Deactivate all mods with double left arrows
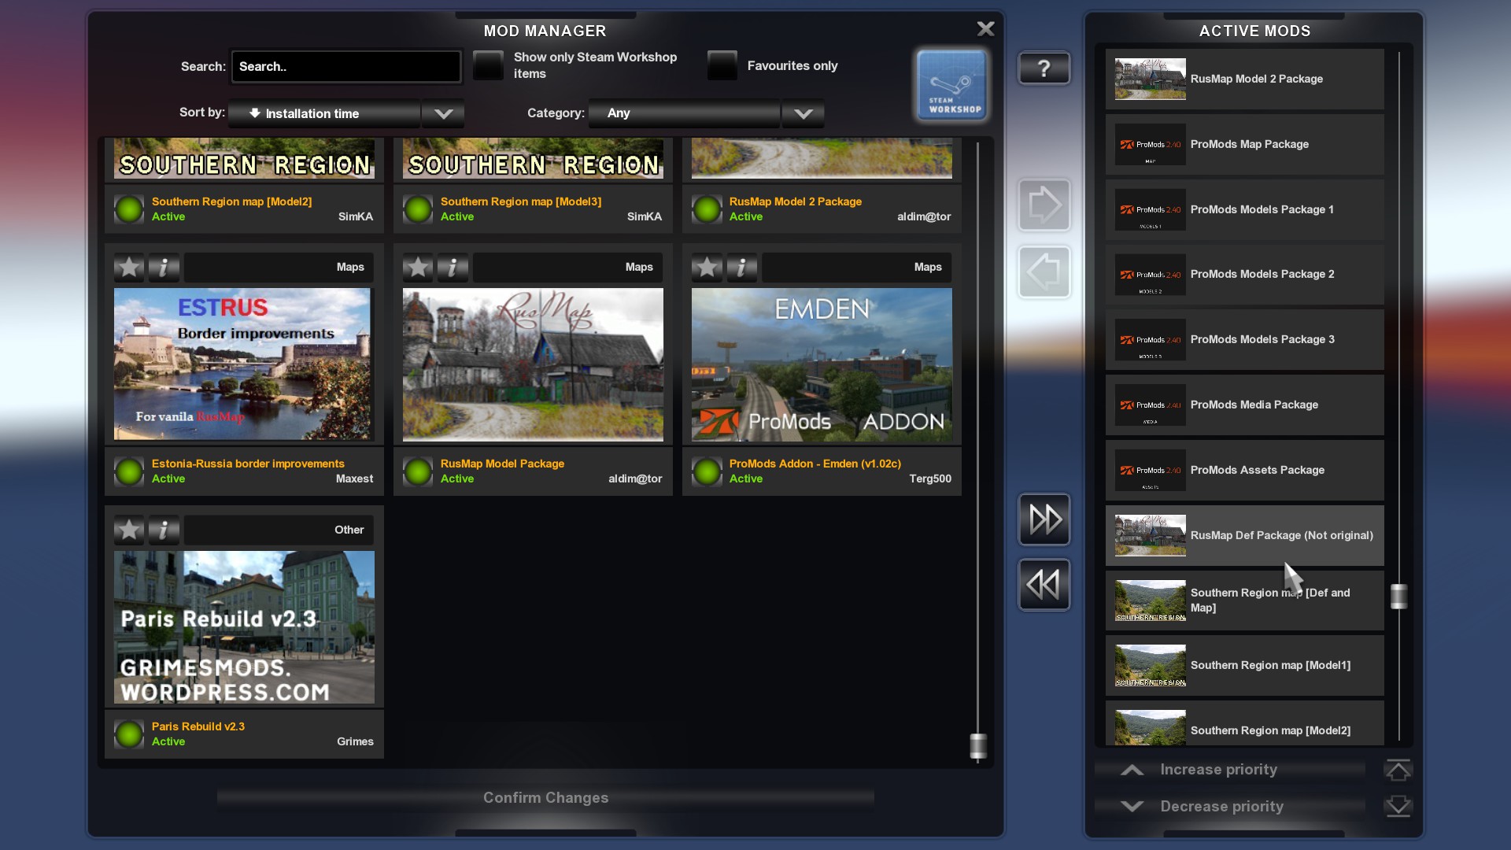 point(1044,585)
